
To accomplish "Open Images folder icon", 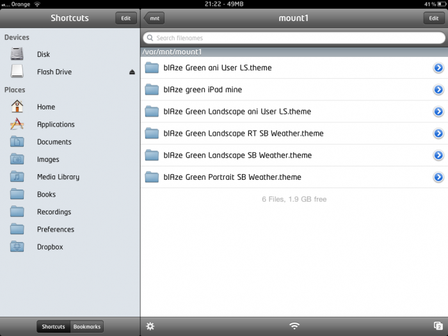I will pos(17,159).
